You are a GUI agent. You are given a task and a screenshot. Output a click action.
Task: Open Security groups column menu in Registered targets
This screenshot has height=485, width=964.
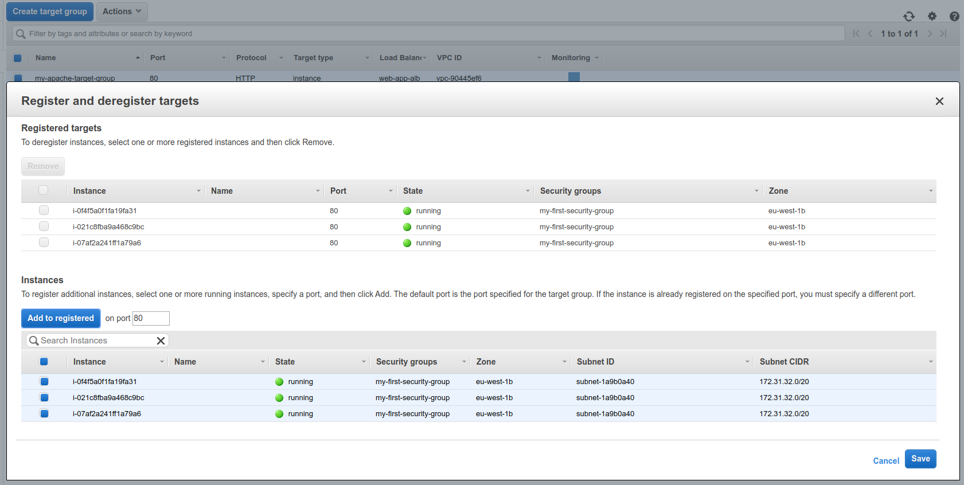tap(756, 191)
